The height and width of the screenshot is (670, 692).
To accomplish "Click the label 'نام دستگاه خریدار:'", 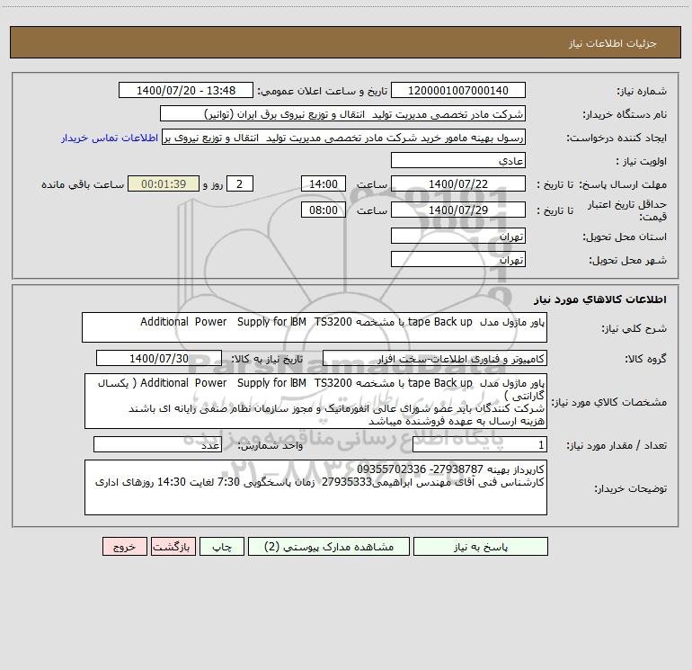I will 625,114.
